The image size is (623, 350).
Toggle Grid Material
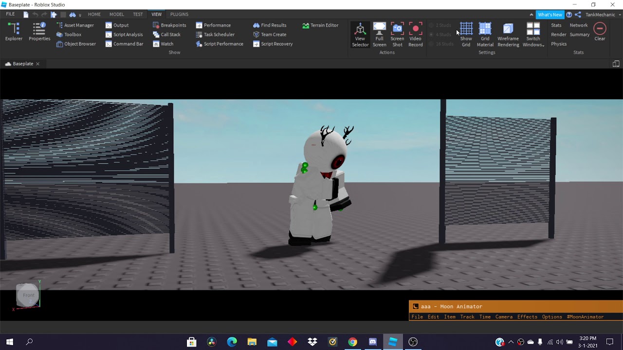(485, 35)
